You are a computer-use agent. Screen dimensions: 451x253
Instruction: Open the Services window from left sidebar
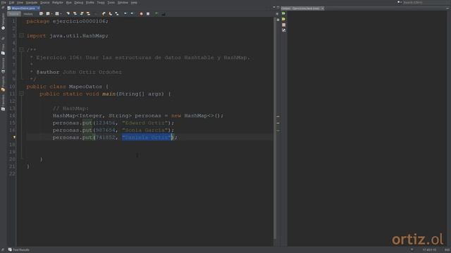3,65
